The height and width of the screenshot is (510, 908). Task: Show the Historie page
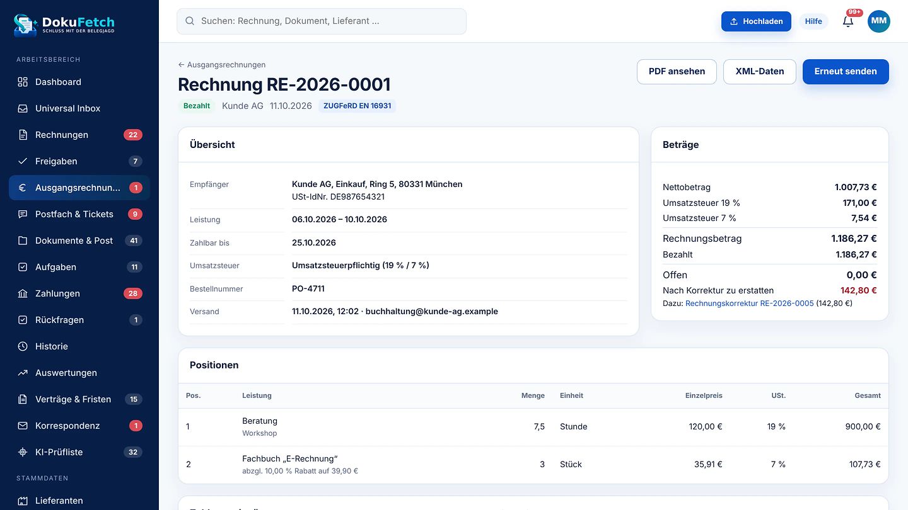(79, 346)
